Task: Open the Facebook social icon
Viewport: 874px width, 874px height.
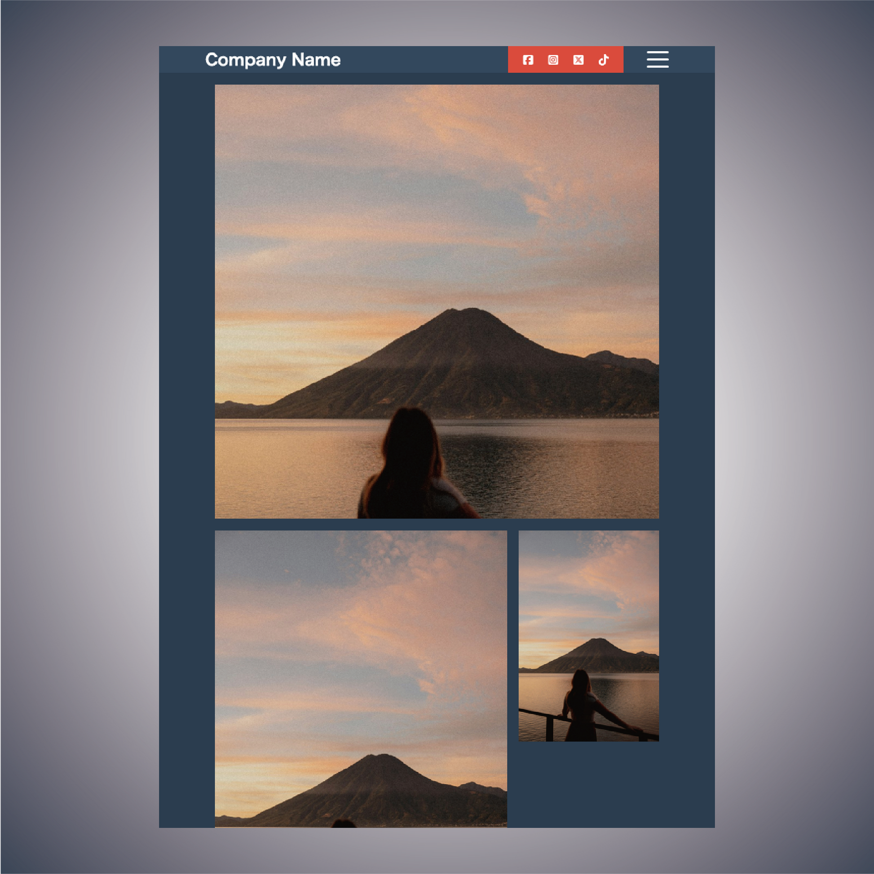Action: 528,60
